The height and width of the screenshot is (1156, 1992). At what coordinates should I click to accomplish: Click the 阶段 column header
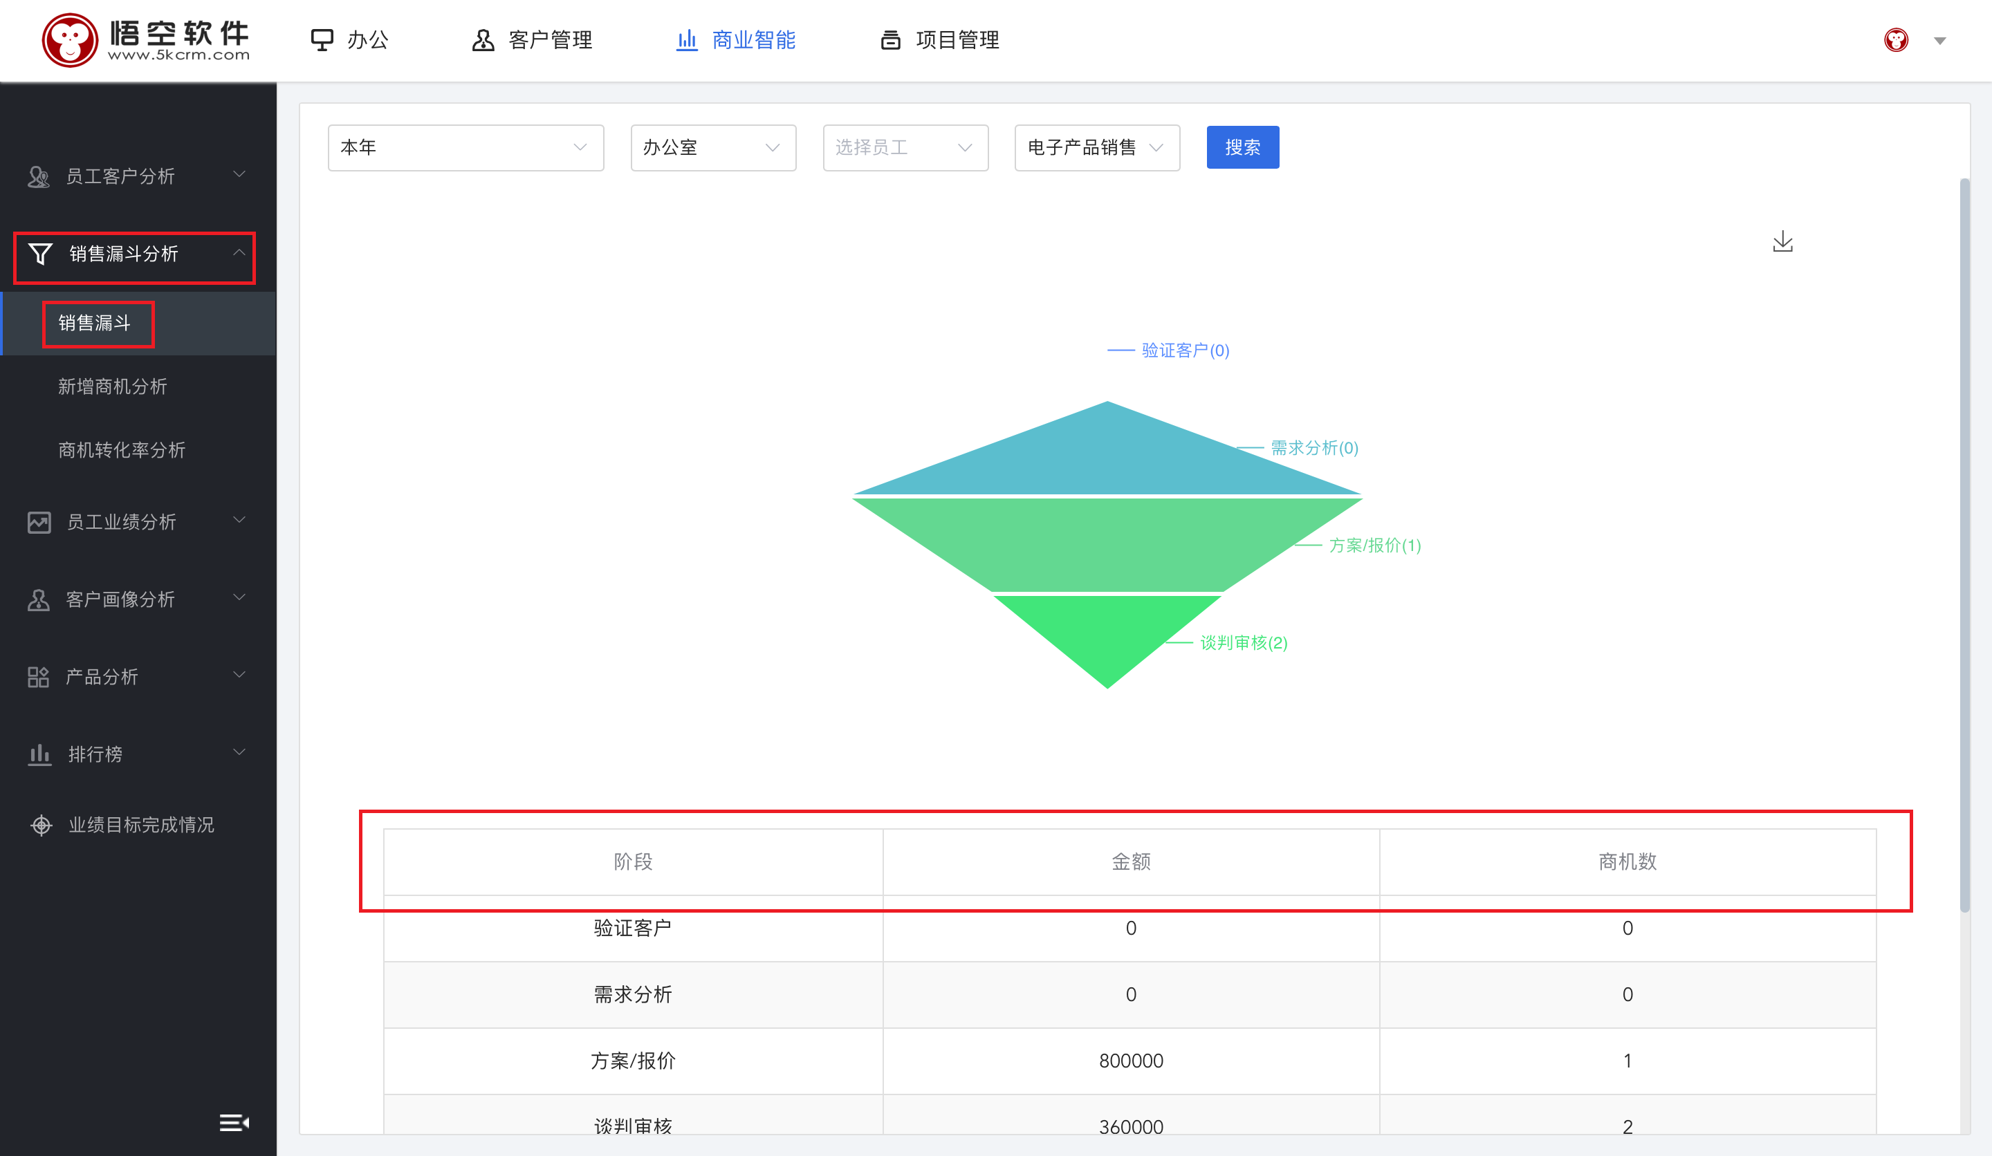point(633,862)
